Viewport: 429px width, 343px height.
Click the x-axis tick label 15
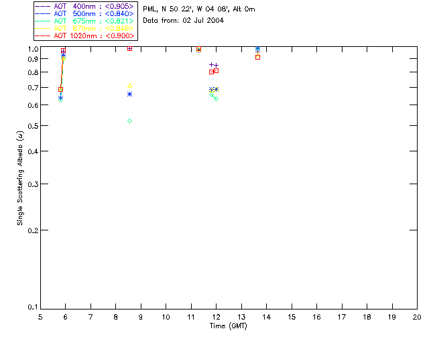pos(292,317)
